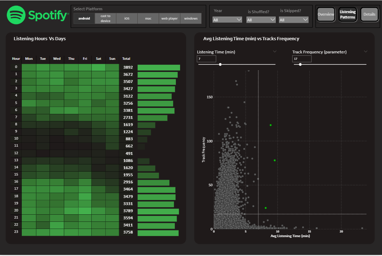The image size is (382, 256).
Task: Open the Listening Patterns page
Action: click(x=347, y=15)
